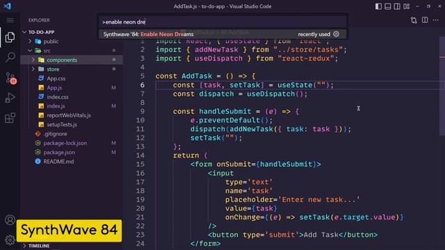
Task: Click the VS Code logo icon
Action: point(8,6)
